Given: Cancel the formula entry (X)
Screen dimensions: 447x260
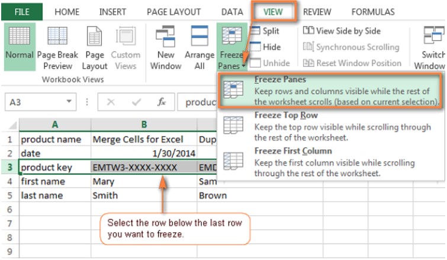Looking at the screenshot, I should 111,102.
